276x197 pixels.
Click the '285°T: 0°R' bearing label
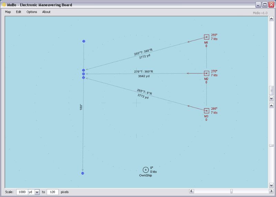pyautogui.click(x=145, y=92)
